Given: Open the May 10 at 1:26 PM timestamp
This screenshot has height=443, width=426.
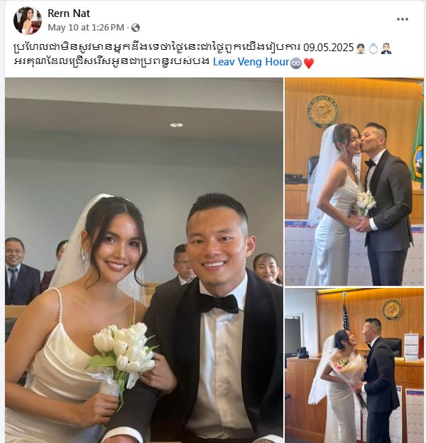Looking at the screenshot, I should (x=86, y=28).
